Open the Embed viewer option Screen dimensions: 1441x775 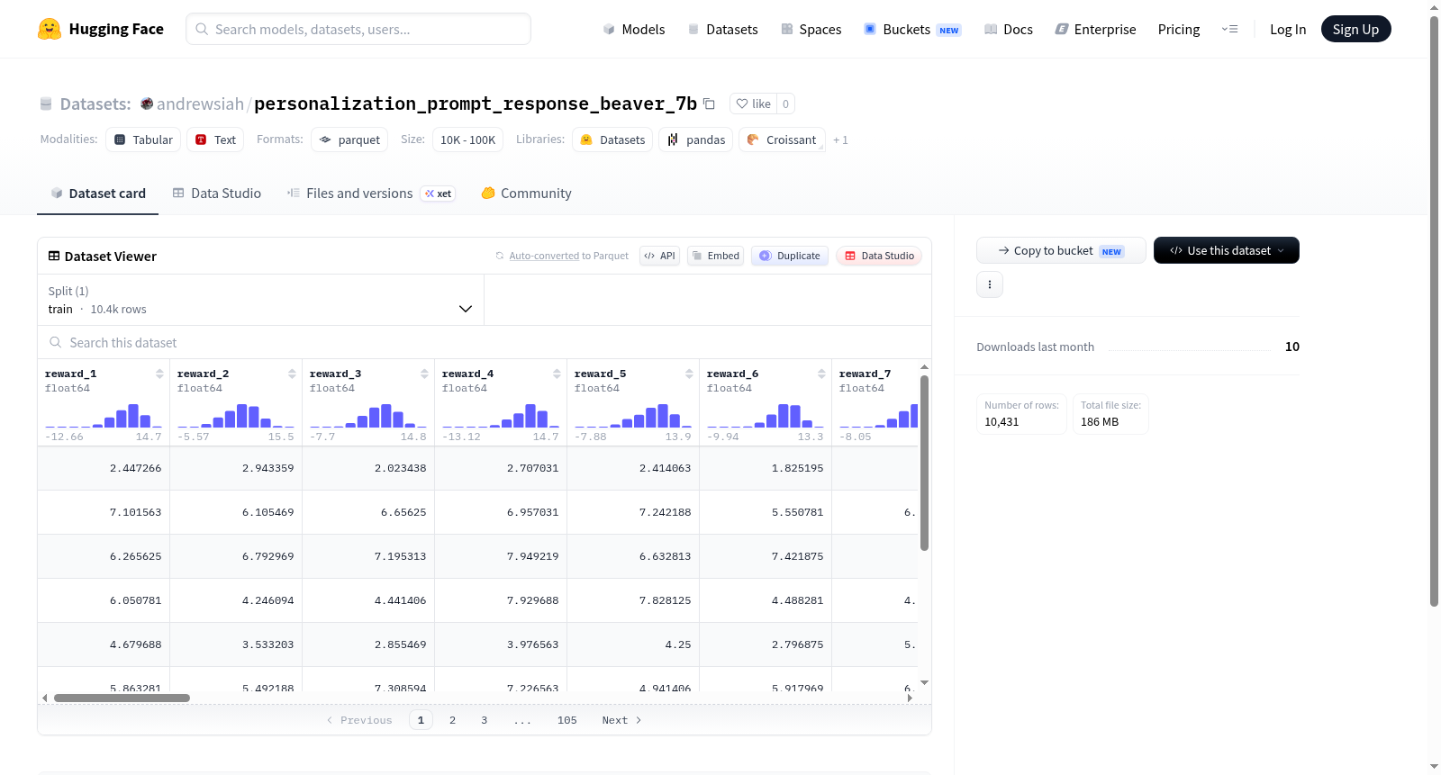716,256
